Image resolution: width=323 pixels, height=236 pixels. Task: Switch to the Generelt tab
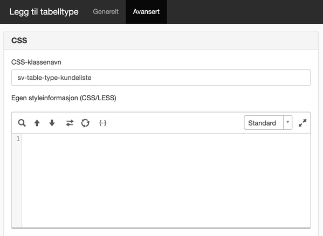[106, 12]
